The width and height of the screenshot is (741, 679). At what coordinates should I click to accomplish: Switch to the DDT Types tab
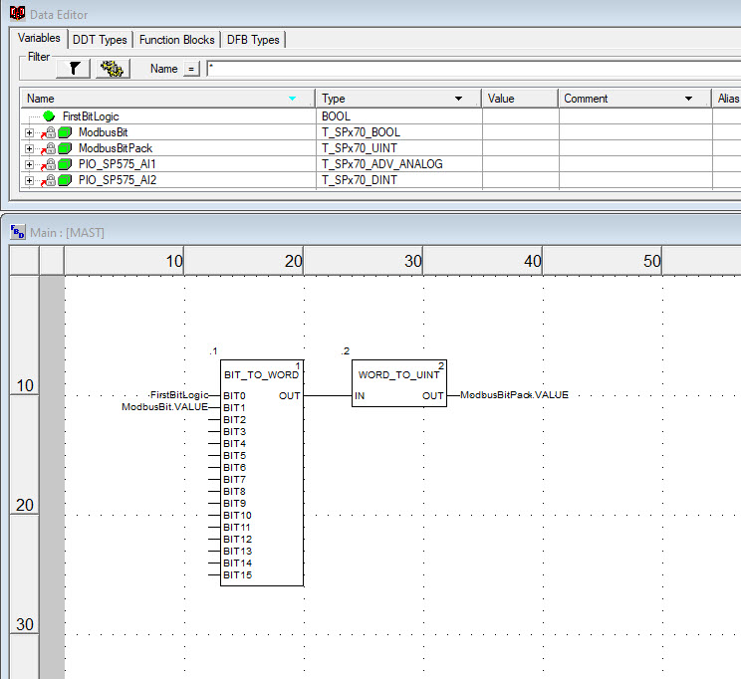coord(100,40)
